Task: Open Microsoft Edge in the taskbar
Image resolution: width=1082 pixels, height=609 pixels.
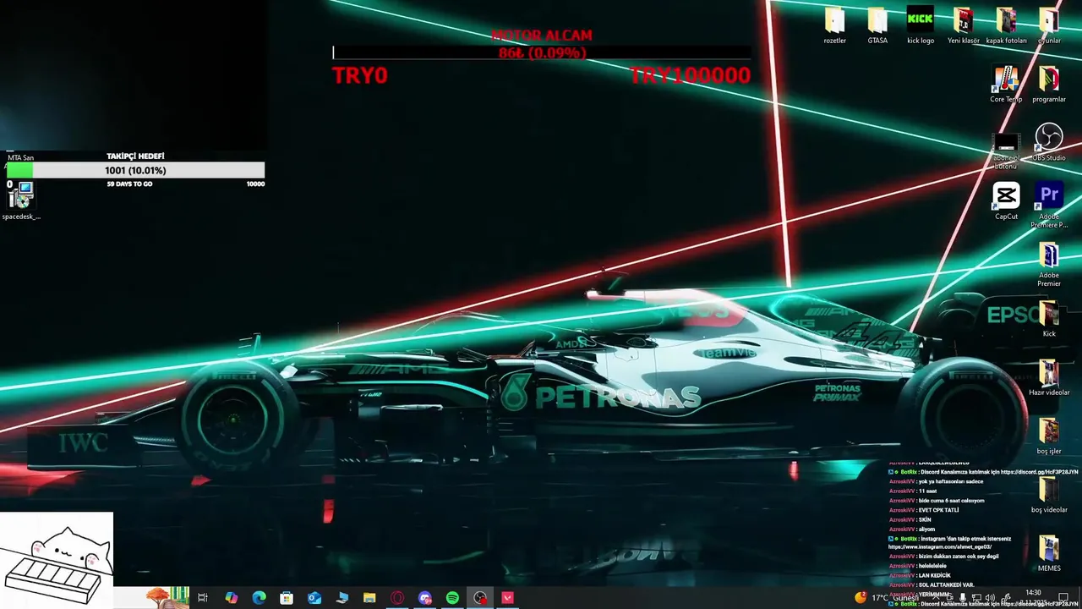Action: click(x=259, y=597)
